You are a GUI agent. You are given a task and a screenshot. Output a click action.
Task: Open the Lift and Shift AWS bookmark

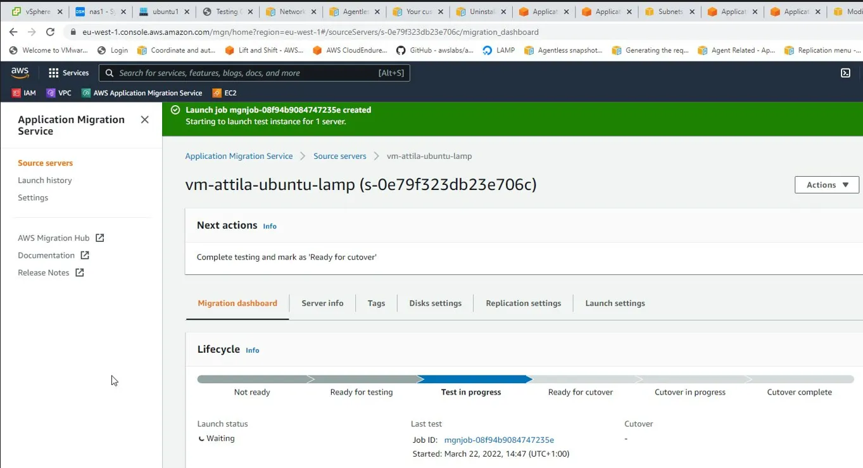[x=264, y=51]
